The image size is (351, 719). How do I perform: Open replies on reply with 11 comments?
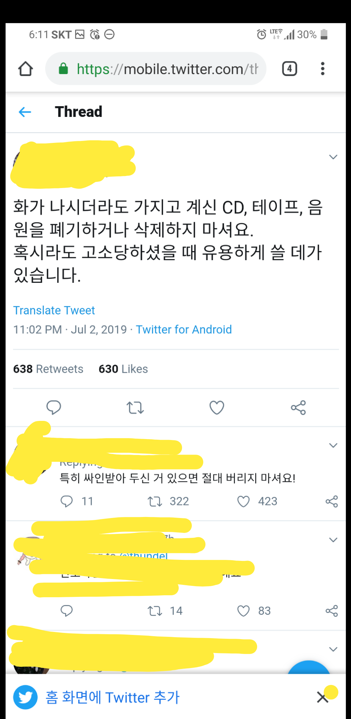click(x=77, y=501)
